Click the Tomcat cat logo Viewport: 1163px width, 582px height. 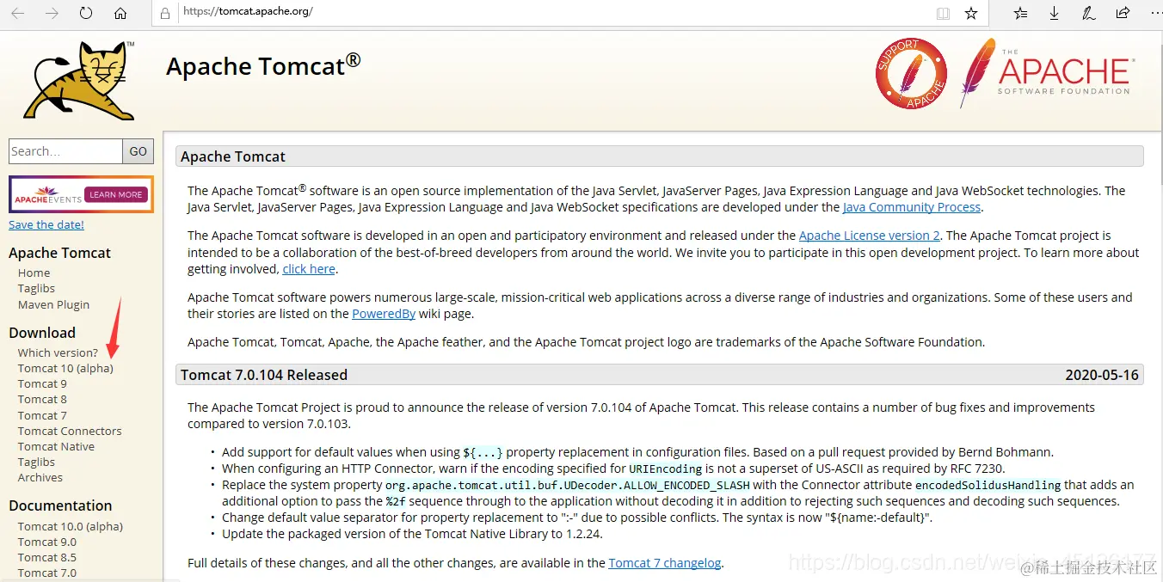(79, 80)
